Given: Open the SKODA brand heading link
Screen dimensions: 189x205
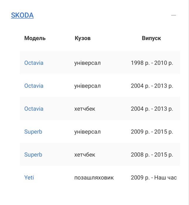Looking at the screenshot, I should 22,15.
